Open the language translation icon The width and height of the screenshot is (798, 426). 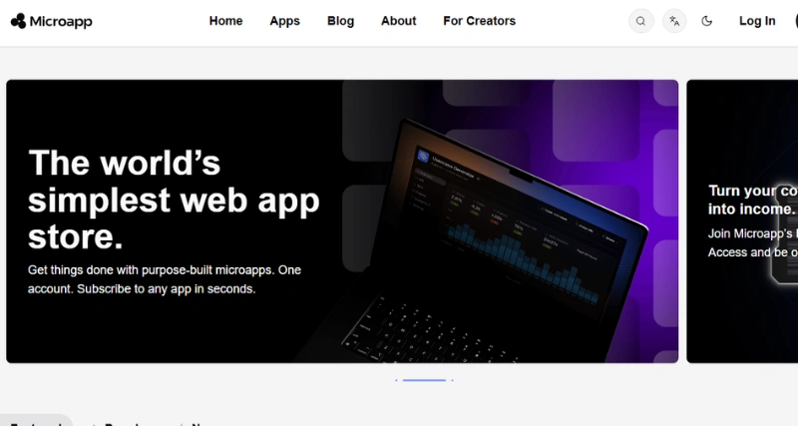coord(674,21)
